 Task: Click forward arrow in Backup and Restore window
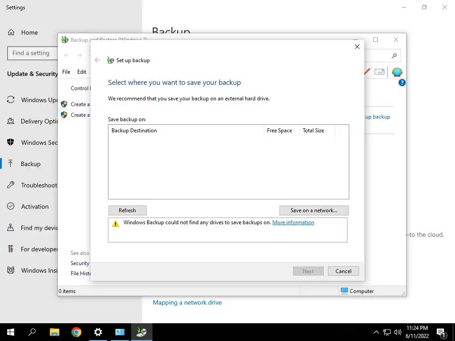click(79, 56)
